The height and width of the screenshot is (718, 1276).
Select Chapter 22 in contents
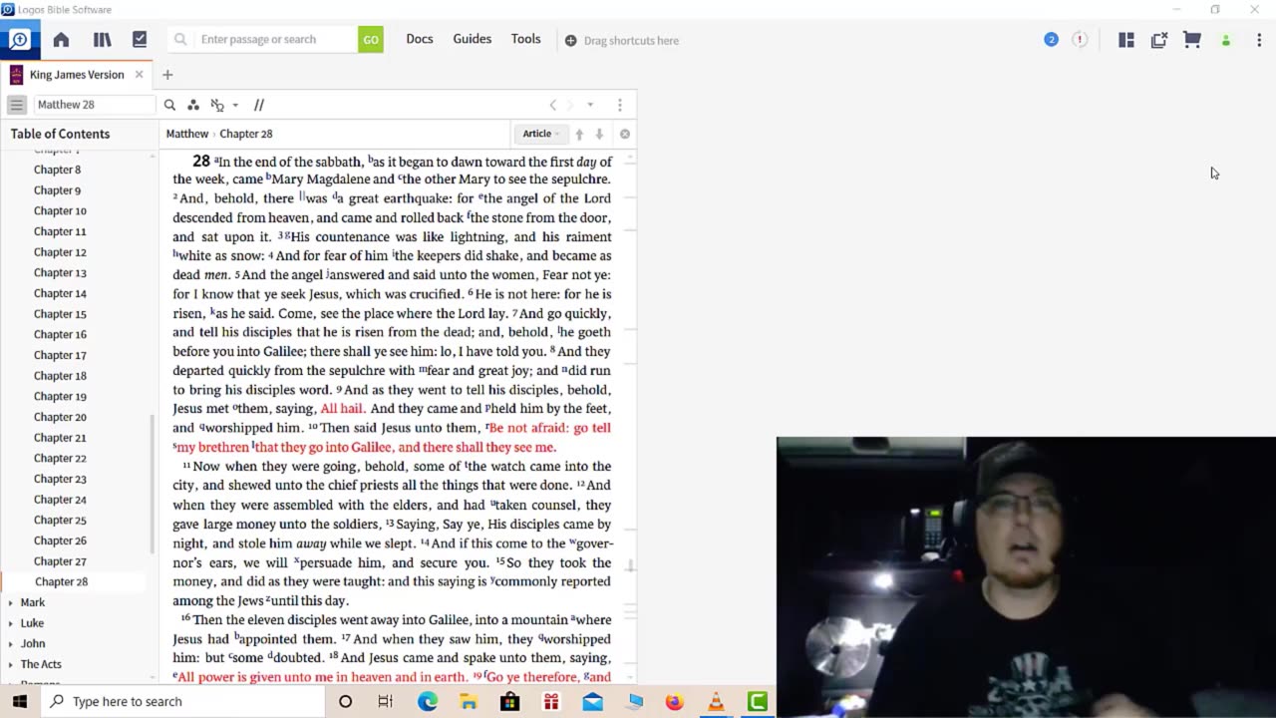pyautogui.click(x=60, y=458)
